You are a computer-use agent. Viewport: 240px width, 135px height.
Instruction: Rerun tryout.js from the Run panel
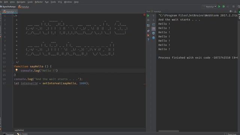(148, 16)
